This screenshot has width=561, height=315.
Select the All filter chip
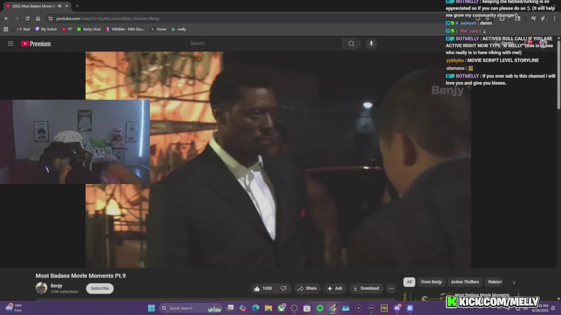(x=409, y=282)
